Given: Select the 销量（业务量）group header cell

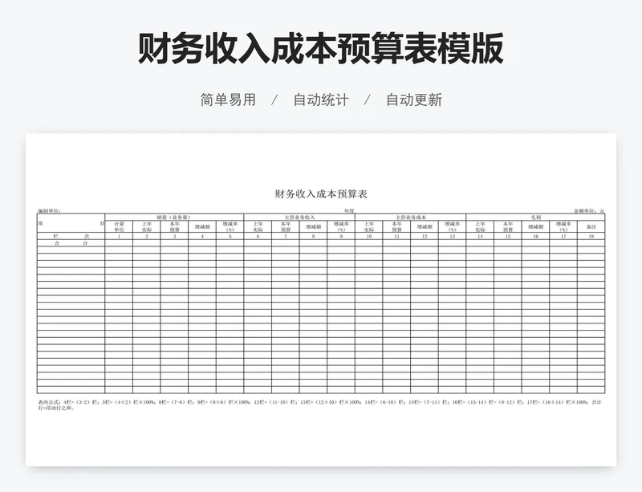Looking at the screenshot, I should [x=174, y=218].
